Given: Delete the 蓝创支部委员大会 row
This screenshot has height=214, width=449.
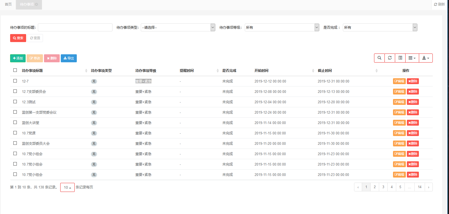Looking at the screenshot, I should (x=413, y=143).
